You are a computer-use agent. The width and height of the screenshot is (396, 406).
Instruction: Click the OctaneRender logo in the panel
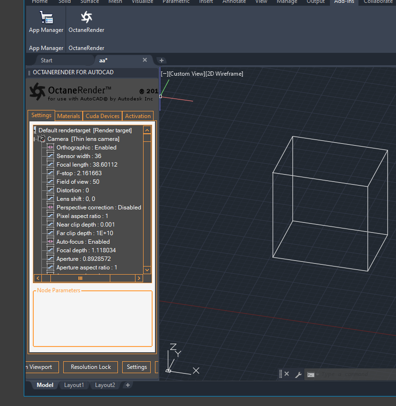[x=37, y=91]
